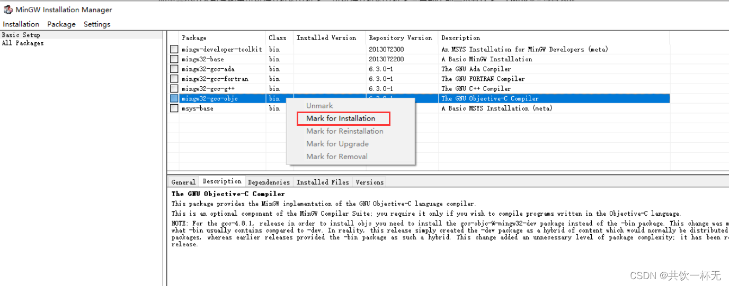Click repository version 2013072300

coord(386,49)
